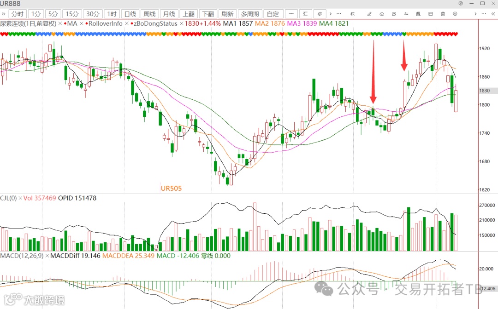Switch to the 分时 time-share chart
The image size is (498, 309).
(x=18, y=14)
